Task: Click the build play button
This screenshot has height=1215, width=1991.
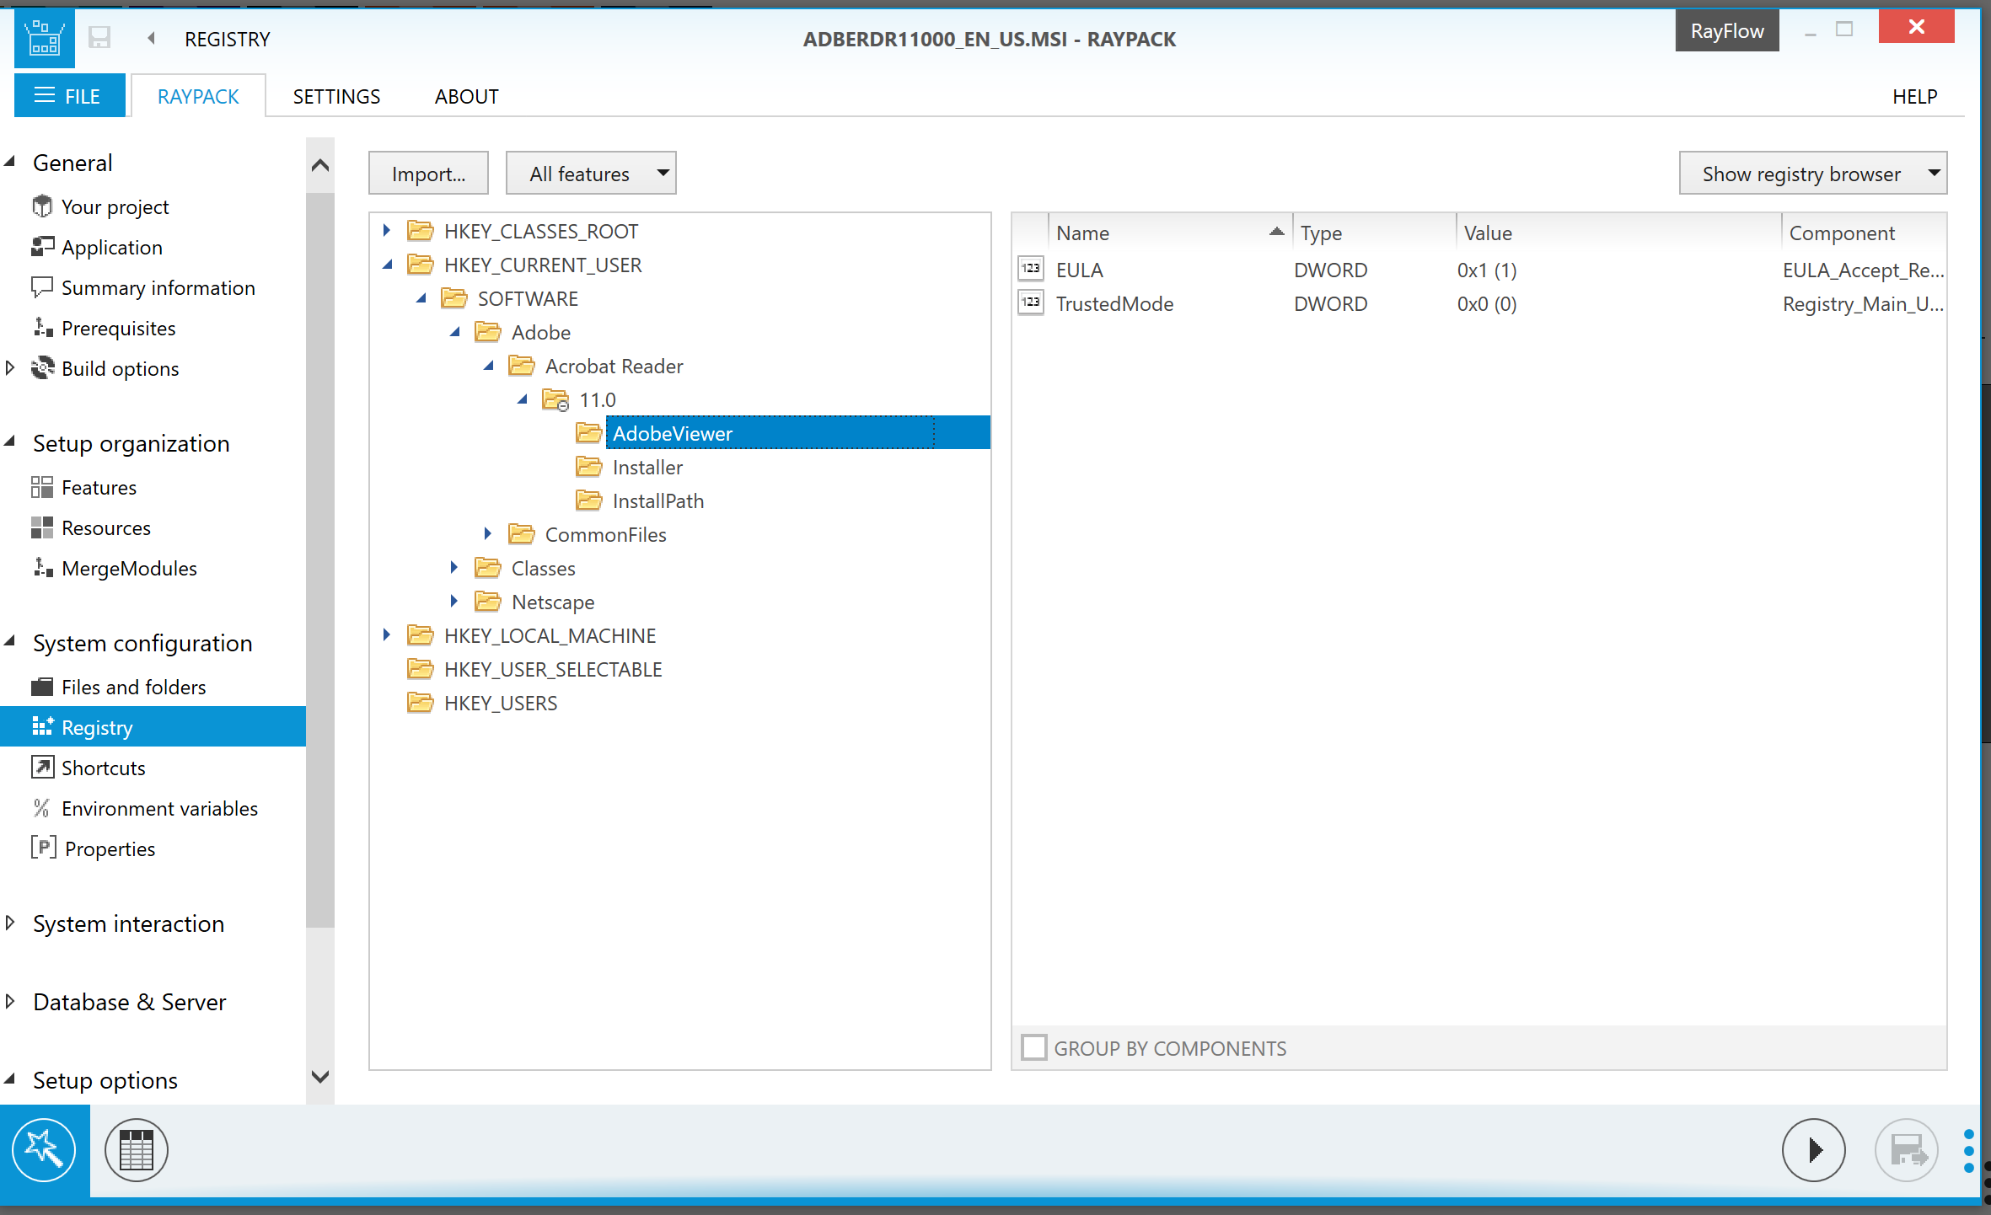Action: (1814, 1150)
